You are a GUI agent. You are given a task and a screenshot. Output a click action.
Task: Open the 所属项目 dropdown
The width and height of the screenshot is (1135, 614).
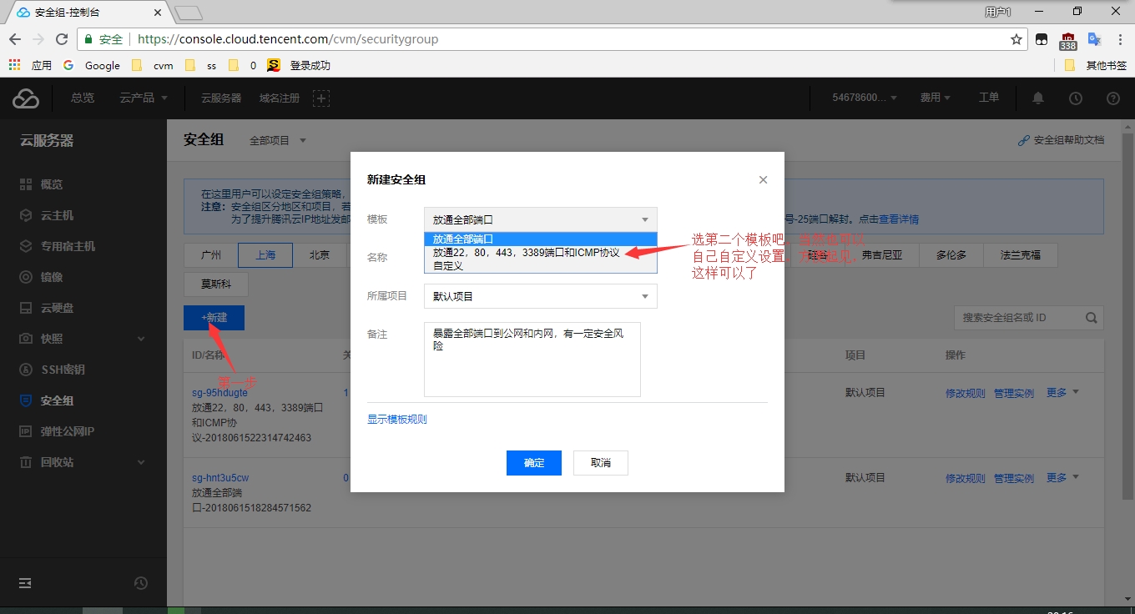[541, 296]
